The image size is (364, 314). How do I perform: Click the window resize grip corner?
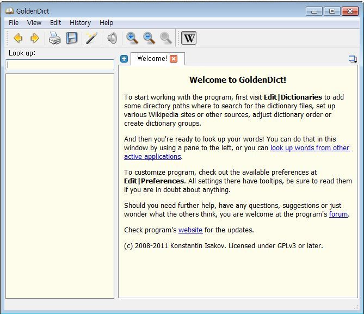[356, 307]
